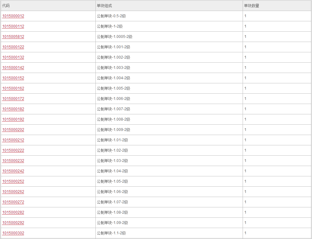Open code link 1015000252

coord(13,181)
